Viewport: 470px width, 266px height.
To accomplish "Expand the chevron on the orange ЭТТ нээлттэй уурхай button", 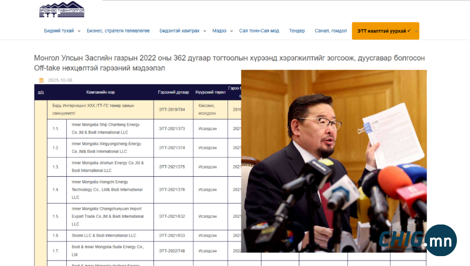I will (416, 31).
